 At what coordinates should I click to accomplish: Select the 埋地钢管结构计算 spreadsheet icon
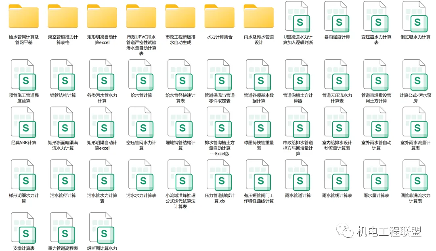tap(180, 122)
